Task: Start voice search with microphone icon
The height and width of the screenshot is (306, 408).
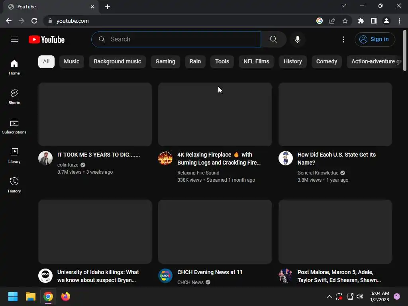Action: [x=298, y=39]
